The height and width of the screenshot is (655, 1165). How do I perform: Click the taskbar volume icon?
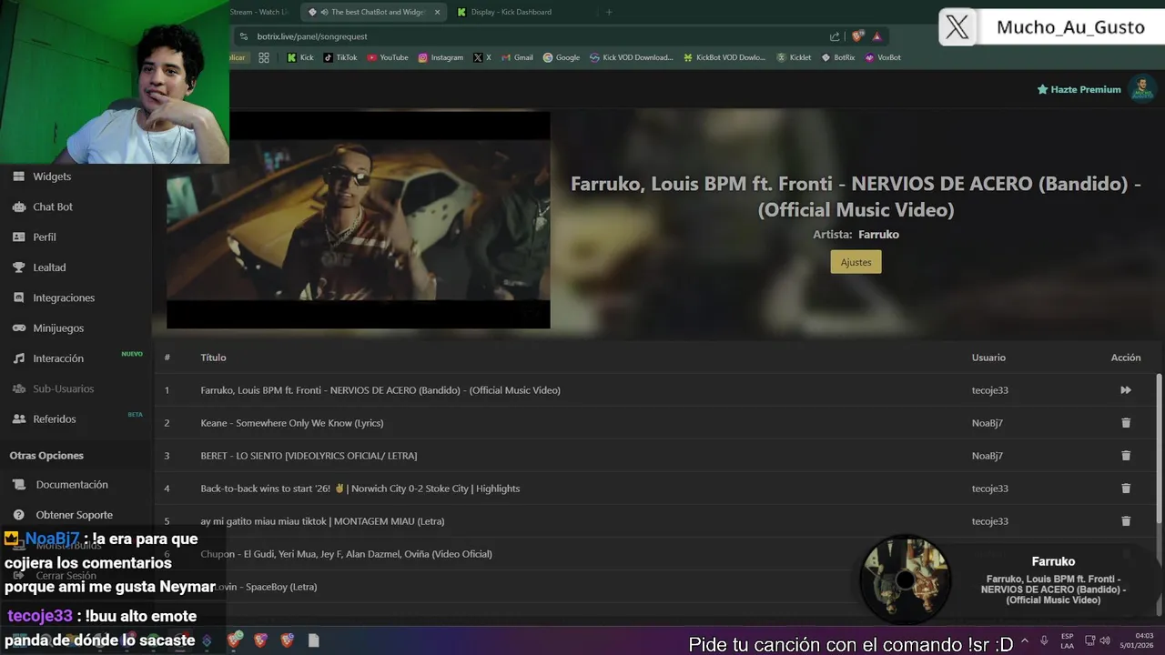pos(1105,640)
